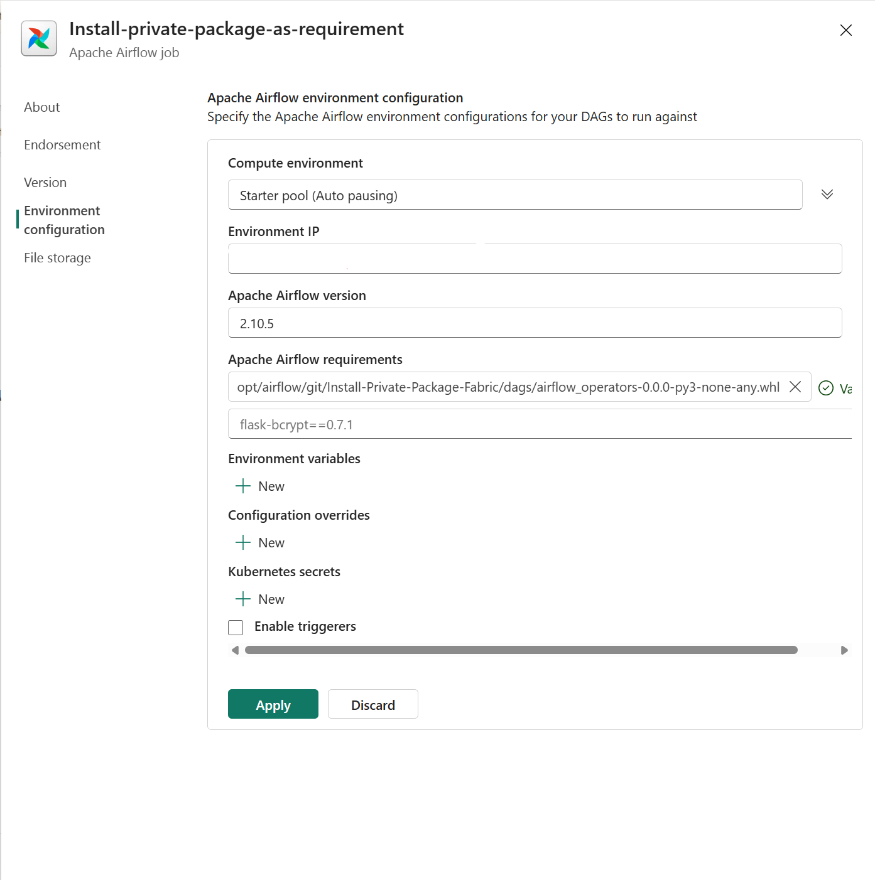This screenshot has height=880, width=875.
Task: Expand the double-chevron next to Compute environment
Action: pyautogui.click(x=827, y=195)
